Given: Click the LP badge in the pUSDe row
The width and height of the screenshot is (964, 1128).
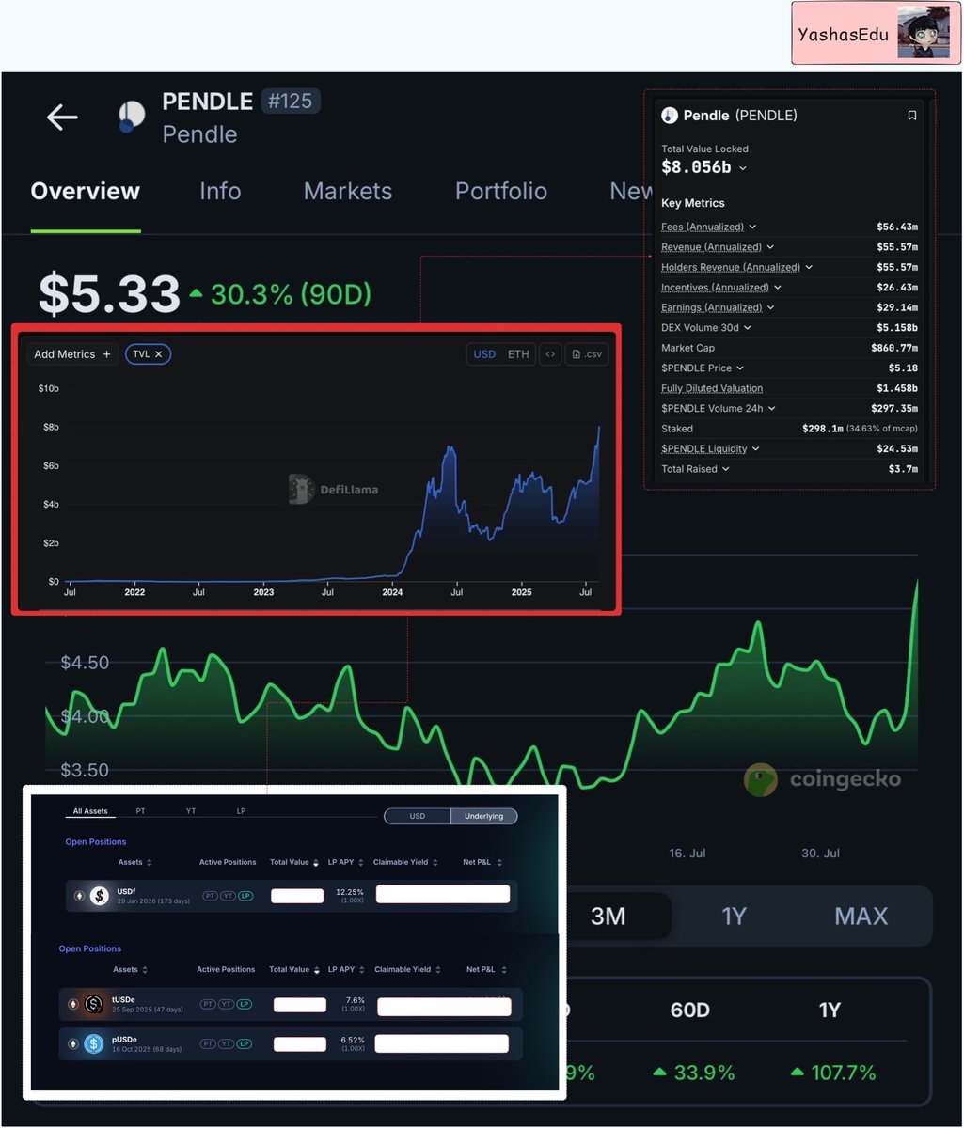Looking at the screenshot, I should point(244,1043).
